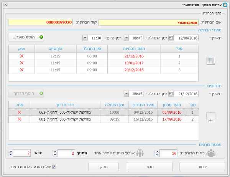Increase the חדש examiners value
The height and width of the screenshot is (177, 230).
coord(11,151)
